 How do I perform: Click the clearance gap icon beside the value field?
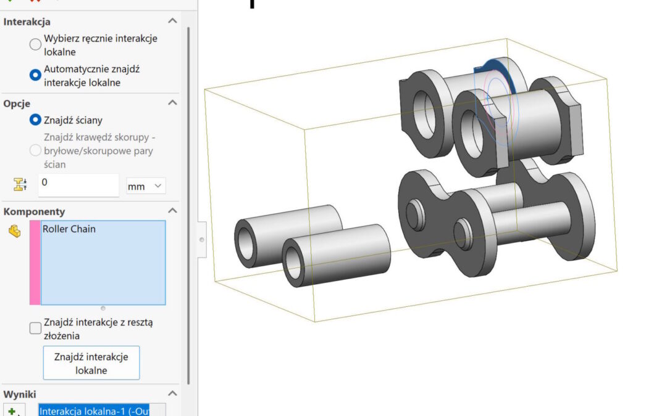20,184
